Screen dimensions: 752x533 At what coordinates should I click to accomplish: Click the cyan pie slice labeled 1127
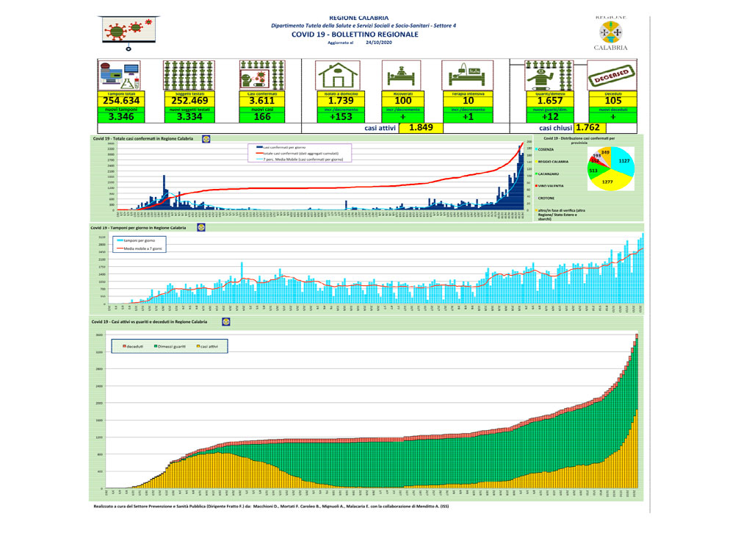coord(623,162)
